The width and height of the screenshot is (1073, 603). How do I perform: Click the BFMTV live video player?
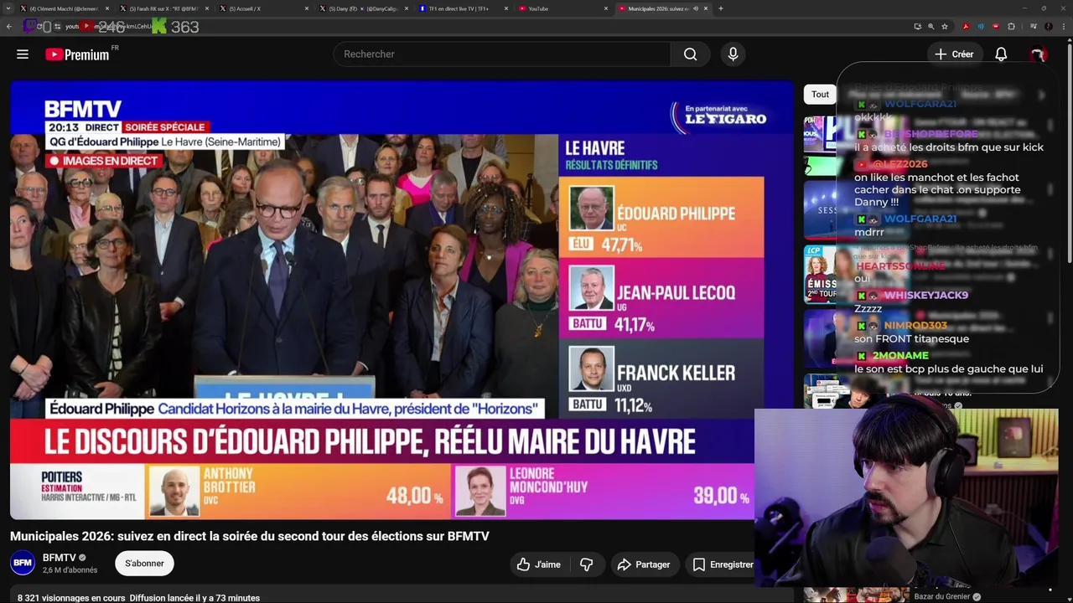tap(402, 300)
